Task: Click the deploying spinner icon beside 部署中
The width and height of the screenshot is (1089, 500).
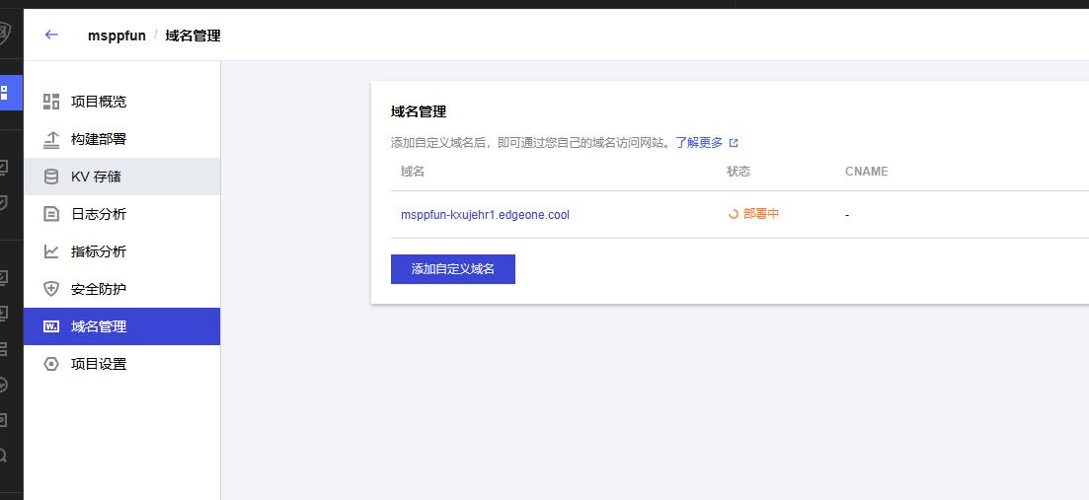Action: (733, 214)
